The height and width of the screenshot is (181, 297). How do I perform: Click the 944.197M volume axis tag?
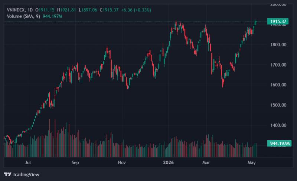(x=280, y=143)
